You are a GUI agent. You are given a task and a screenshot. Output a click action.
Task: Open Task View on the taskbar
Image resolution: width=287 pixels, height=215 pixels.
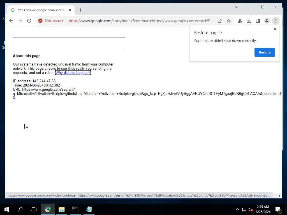34,209
